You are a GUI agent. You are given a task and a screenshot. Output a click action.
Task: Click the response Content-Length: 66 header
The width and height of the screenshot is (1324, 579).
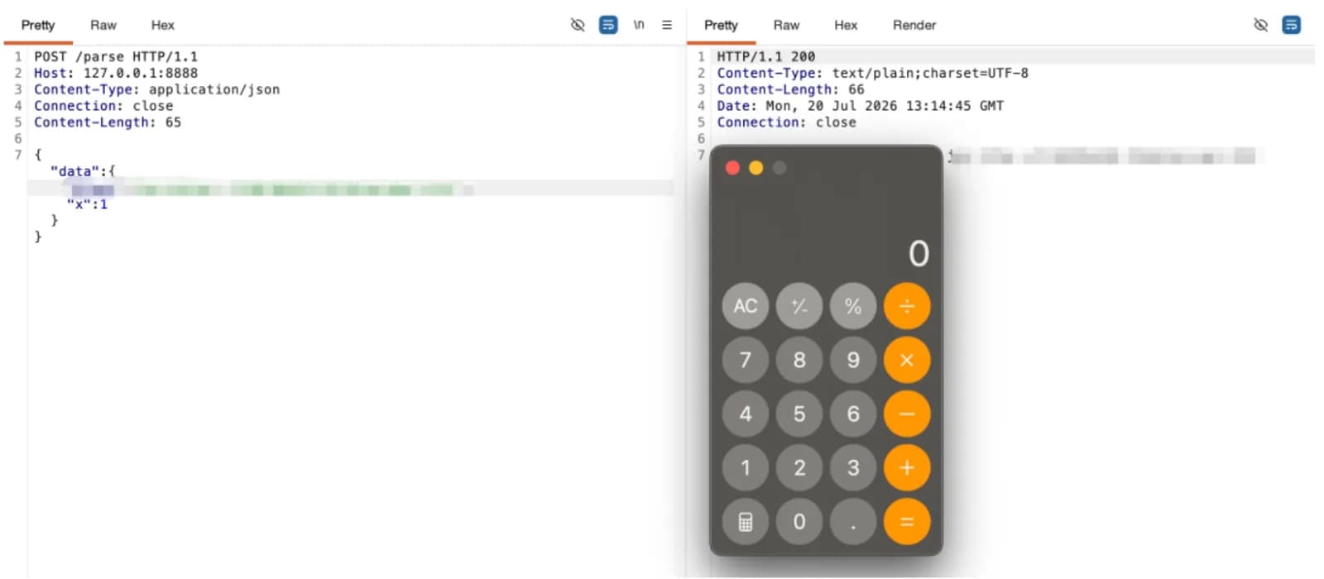pyautogui.click(x=790, y=89)
